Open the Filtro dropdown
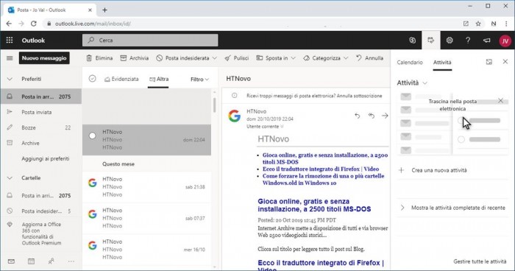This screenshot has width=515, height=271. tap(199, 80)
